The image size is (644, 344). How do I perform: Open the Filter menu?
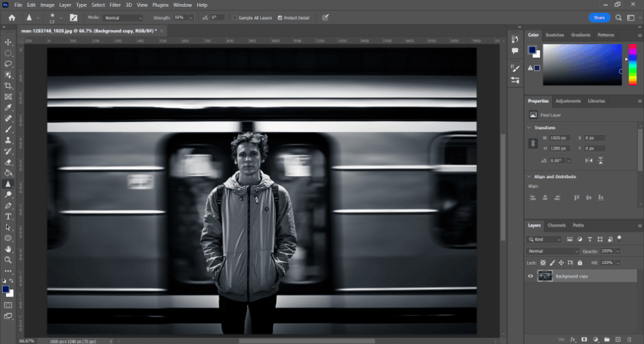[115, 5]
